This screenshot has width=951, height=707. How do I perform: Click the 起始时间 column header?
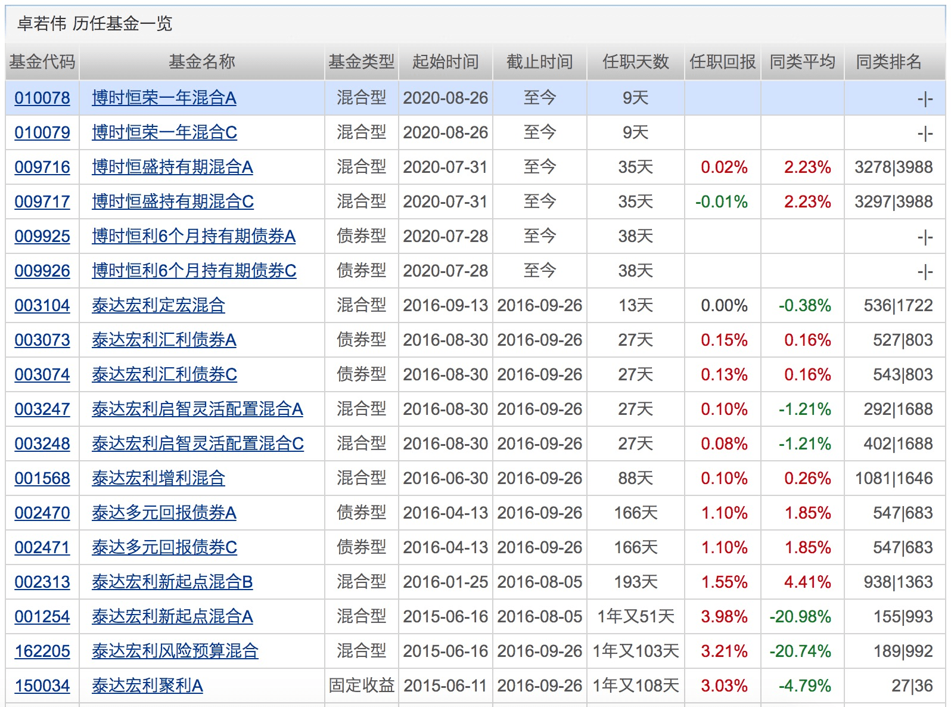tap(446, 61)
